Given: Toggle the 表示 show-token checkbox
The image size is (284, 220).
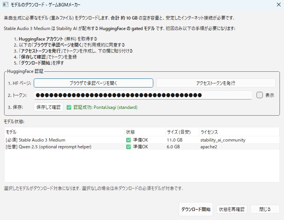Looking at the screenshot, I should tap(260, 95).
